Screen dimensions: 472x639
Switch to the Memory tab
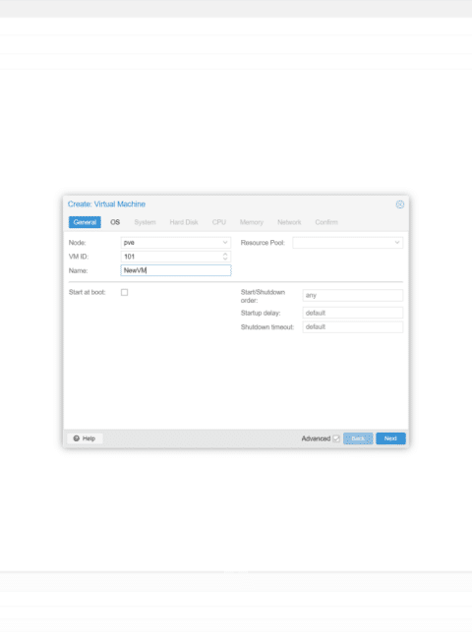(x=252, y=222)
